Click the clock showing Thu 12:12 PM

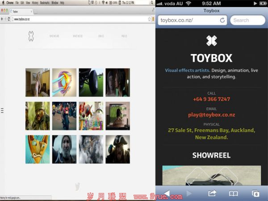[128, 3]
